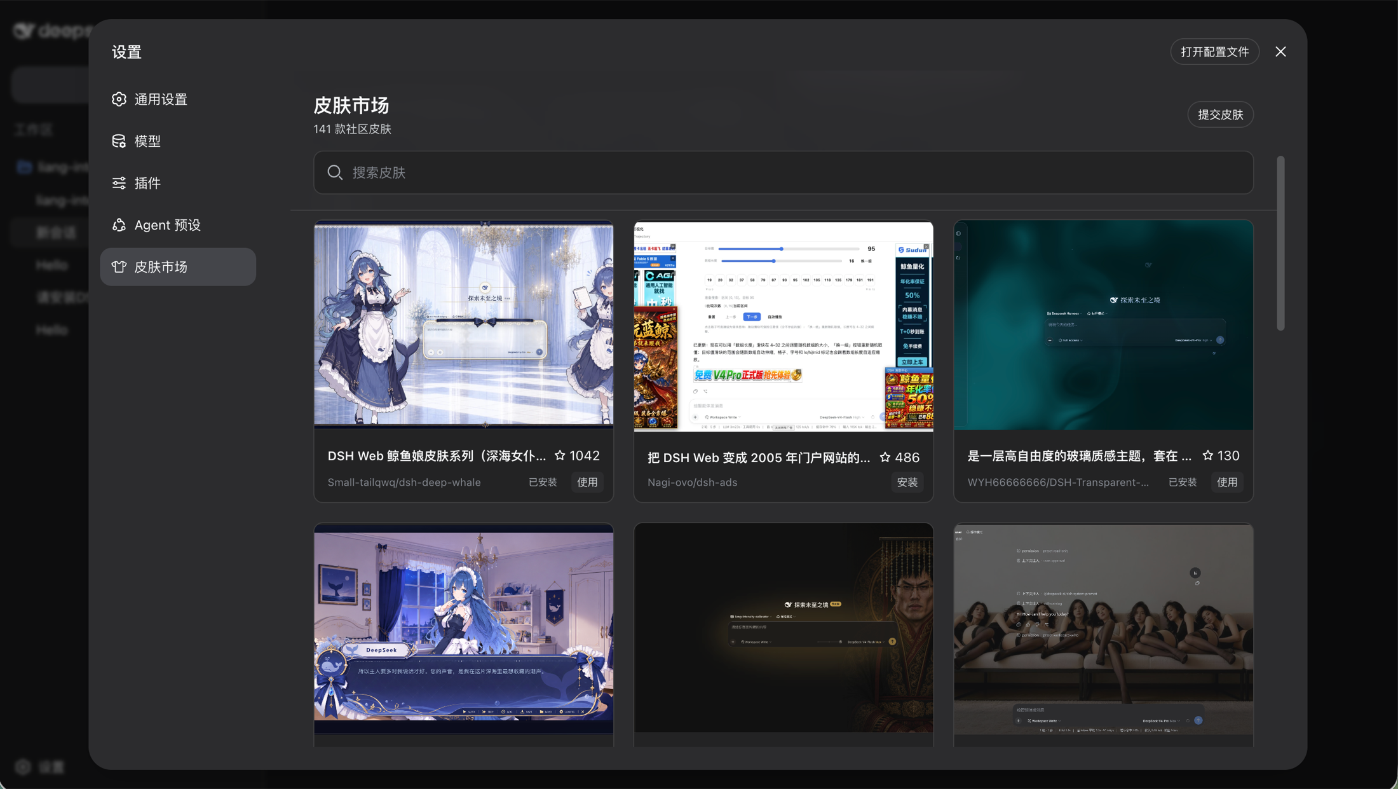Click the title 把 DSH Web 变成 2005 年门户网站的
Image resolution: width=1398 pixels, height=789 pixels.
pos(759,458)
